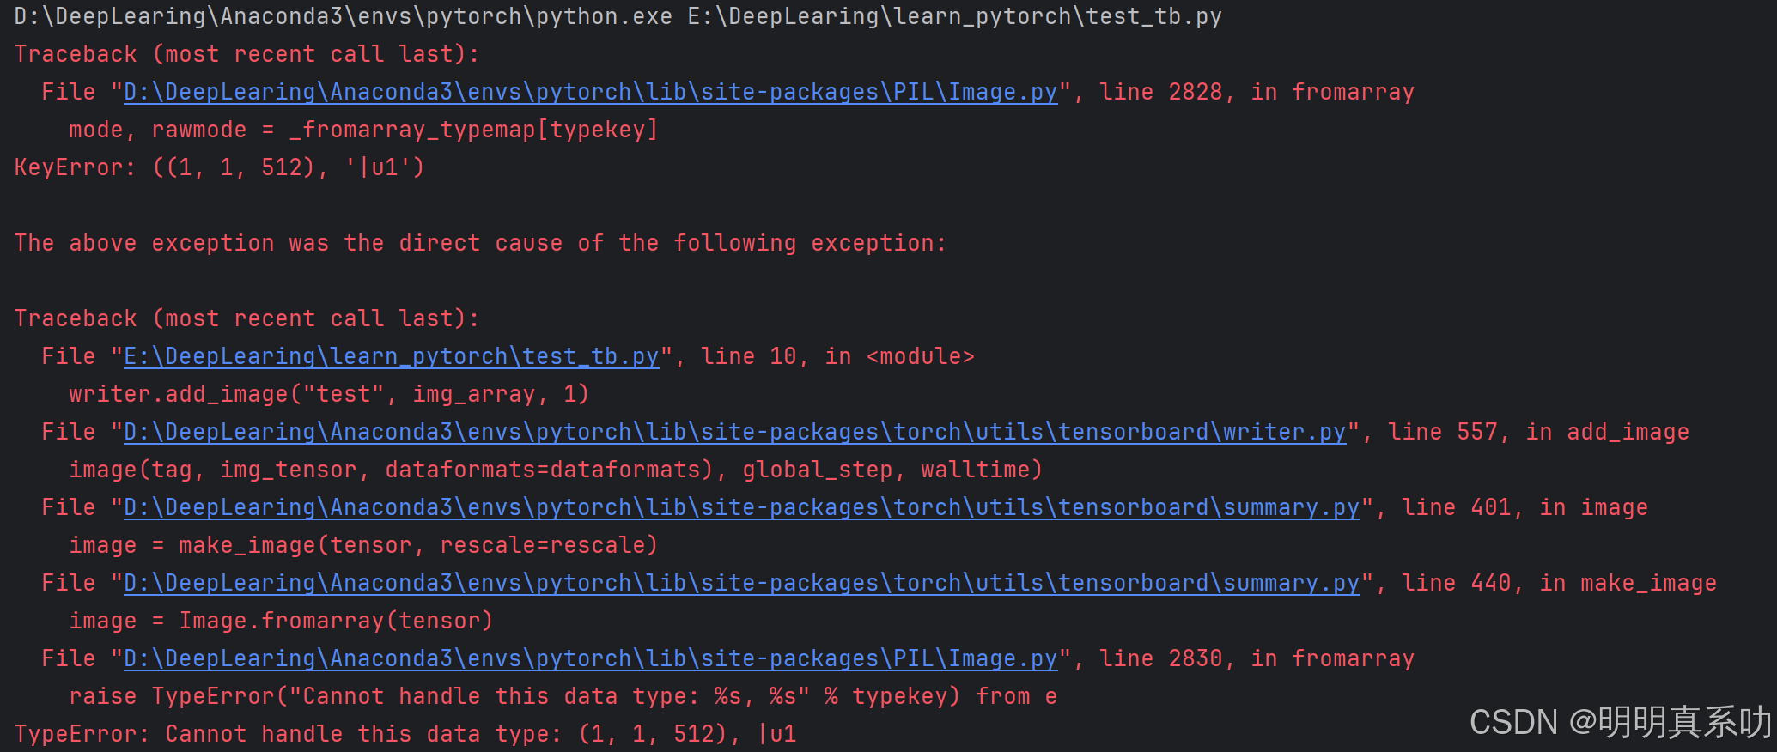
Task: Click the 'raise TypeError("Cannot handle this data type' line
Action: 563,696
